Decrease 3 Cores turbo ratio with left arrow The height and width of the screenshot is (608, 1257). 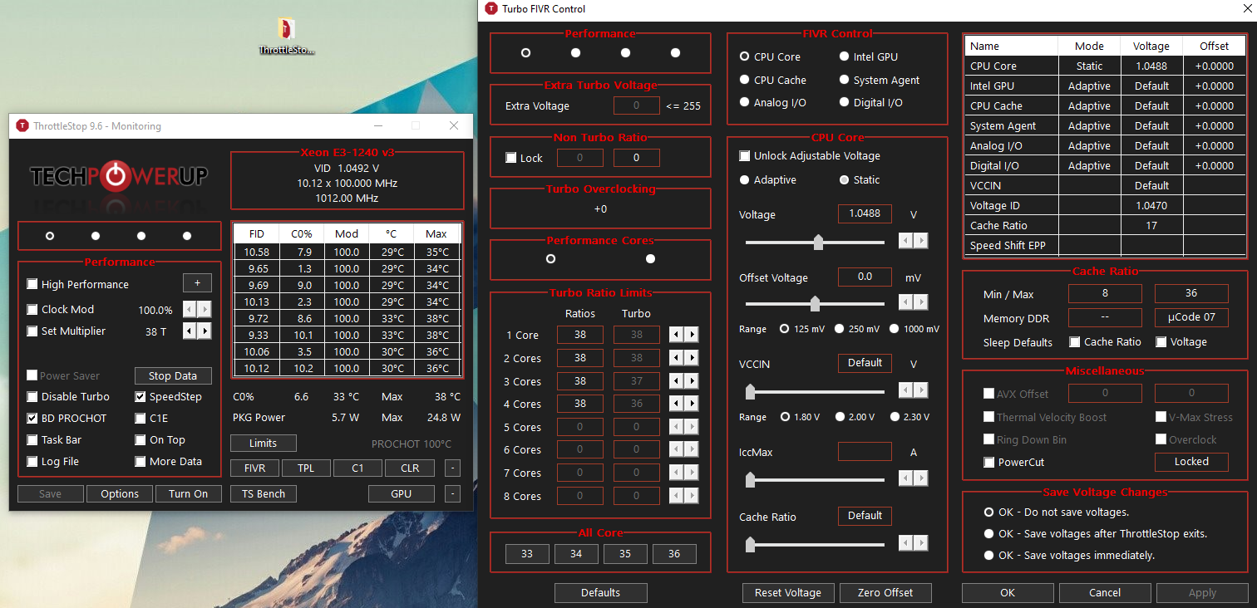tap(677, 382)
